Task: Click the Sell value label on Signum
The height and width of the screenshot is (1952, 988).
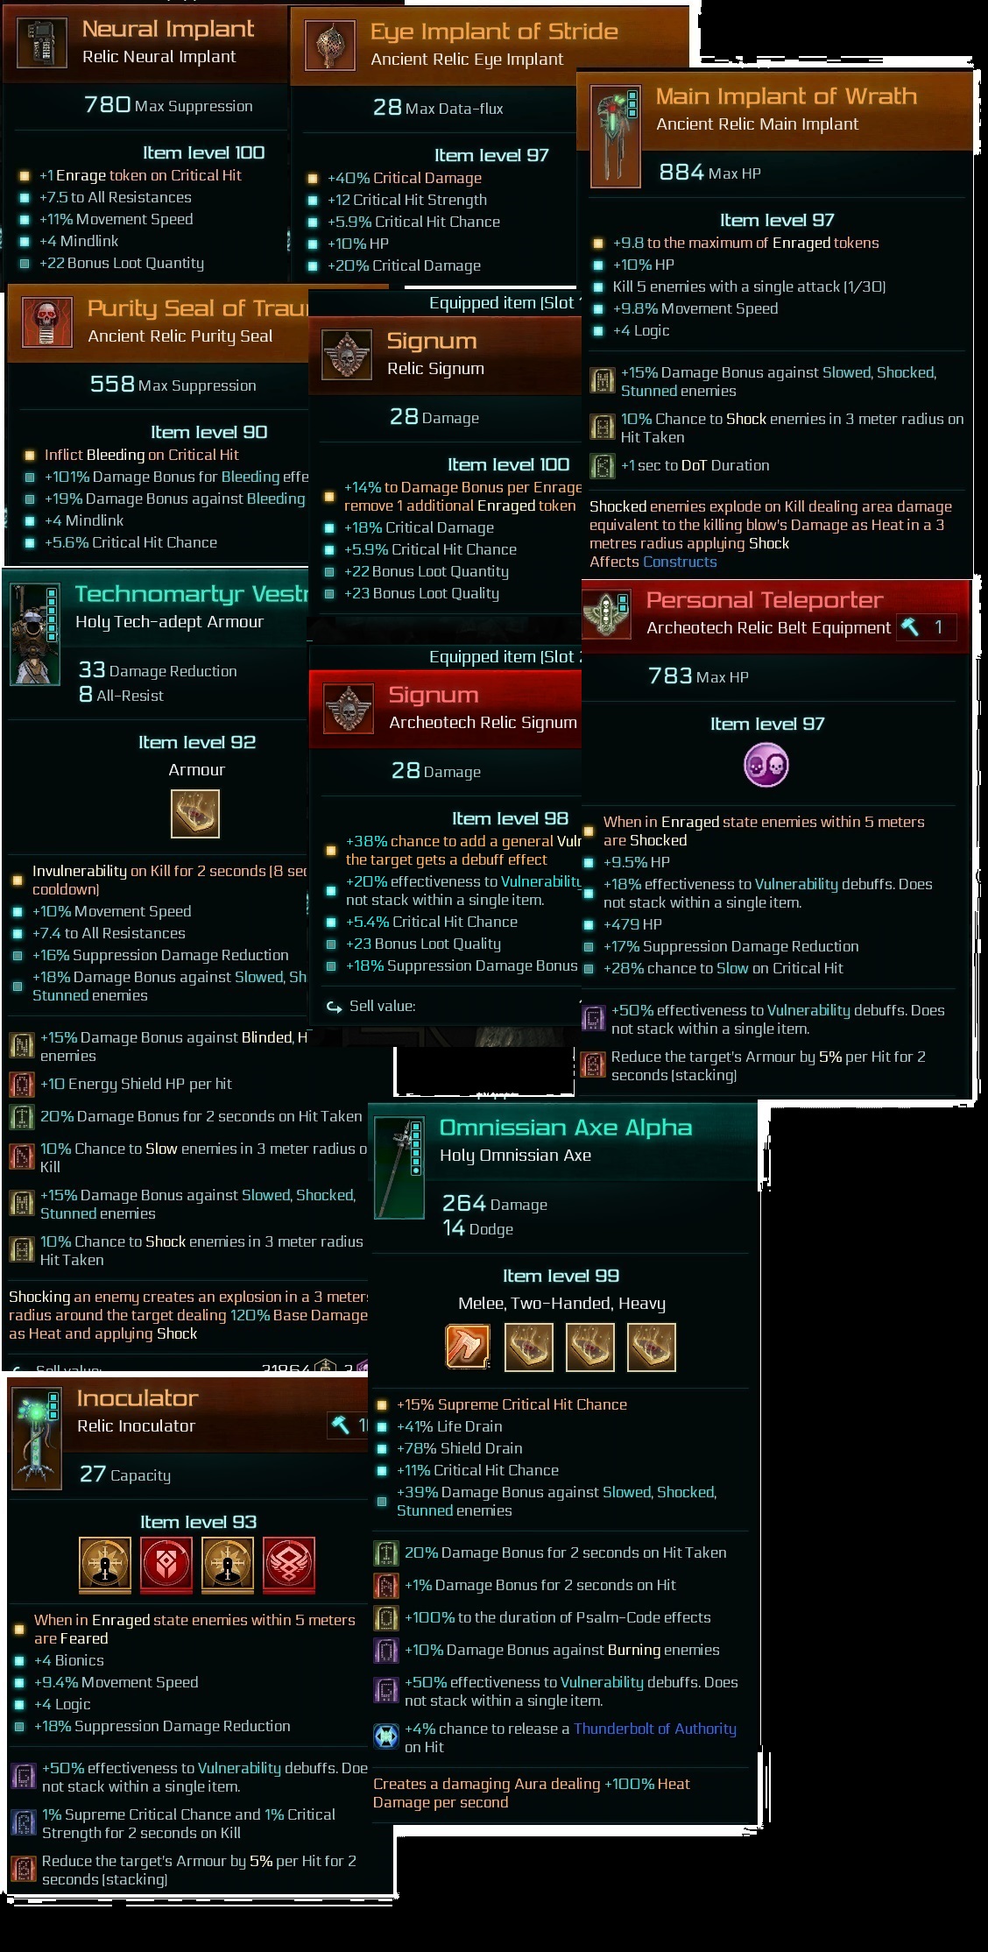Action: click(x=382, y=1006)
